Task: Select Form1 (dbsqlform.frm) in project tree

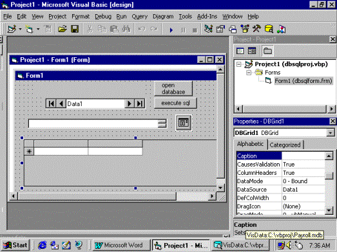Action: [303, 81]
